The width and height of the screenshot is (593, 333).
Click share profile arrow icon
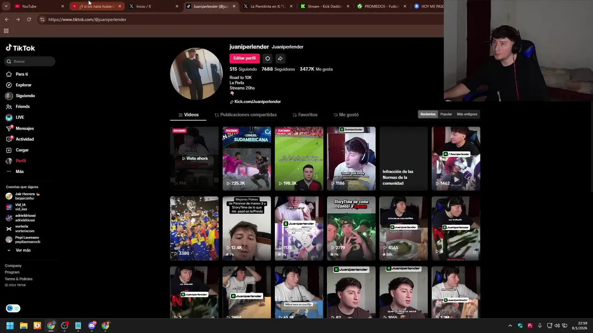(280, 58)
